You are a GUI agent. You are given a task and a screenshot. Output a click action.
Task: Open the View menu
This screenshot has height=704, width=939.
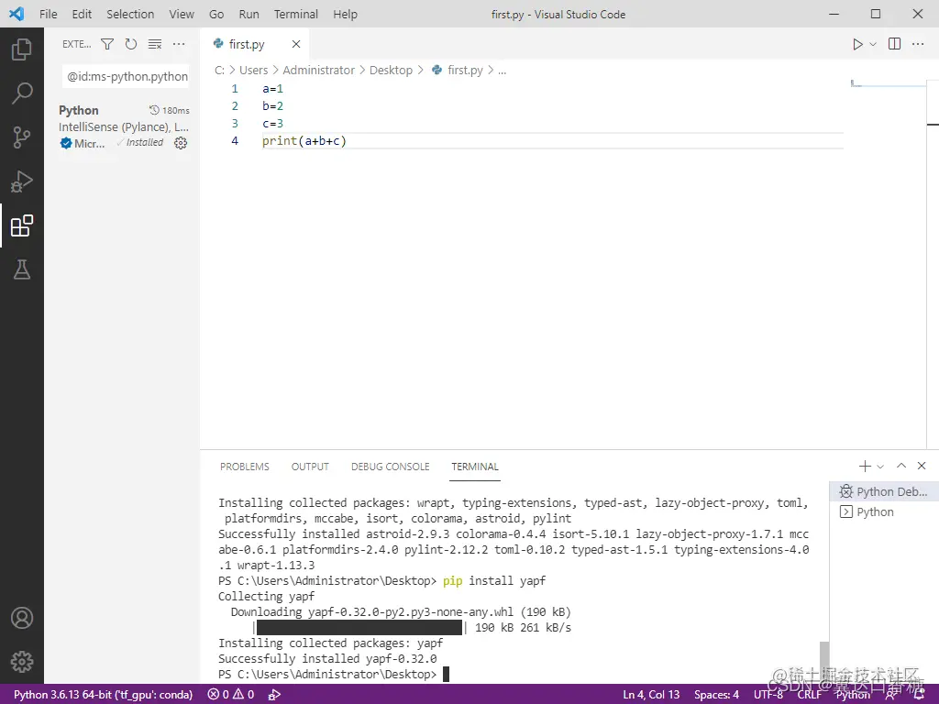point(181,14)
